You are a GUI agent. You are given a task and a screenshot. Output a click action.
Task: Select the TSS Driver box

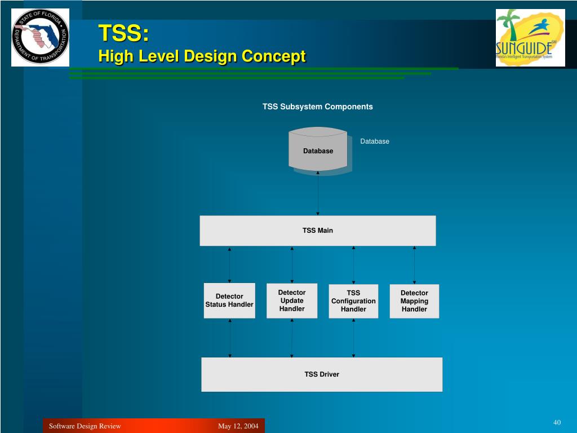[322, 374]
